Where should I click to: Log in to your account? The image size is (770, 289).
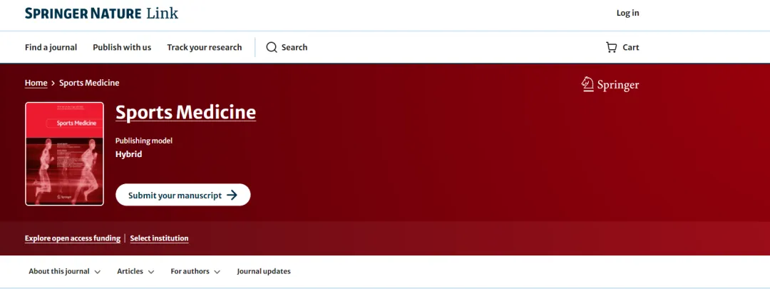point(627,14)
